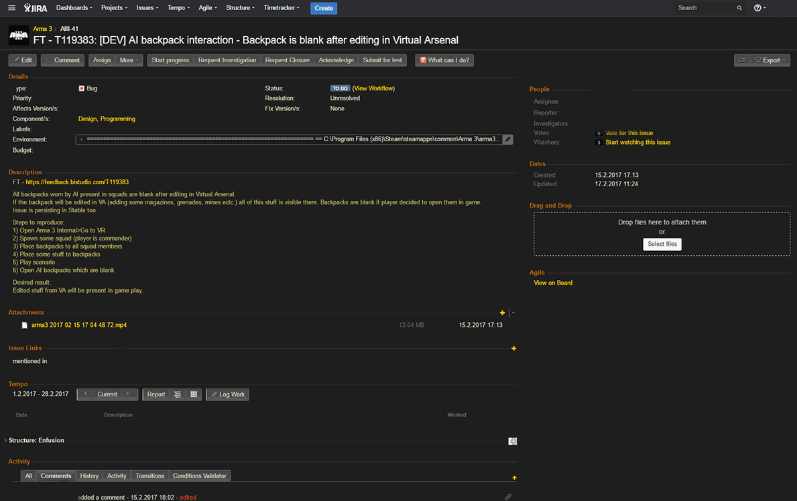
Task: Select the Transitions tab
Action: (150, 476)
